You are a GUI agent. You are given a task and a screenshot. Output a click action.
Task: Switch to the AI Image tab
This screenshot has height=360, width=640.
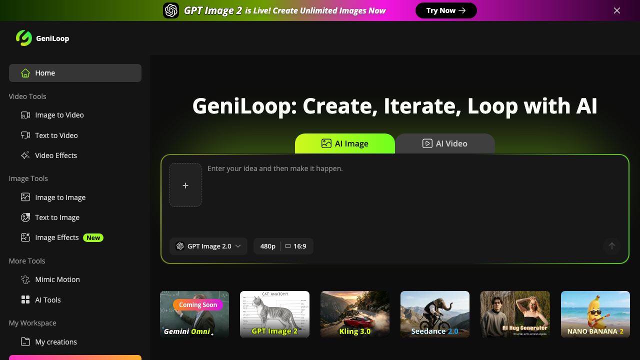click(x=345, y=143)
